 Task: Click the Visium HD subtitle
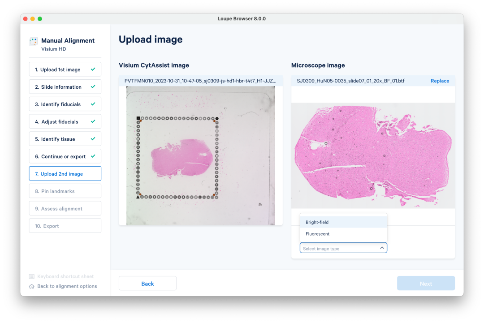54,49
